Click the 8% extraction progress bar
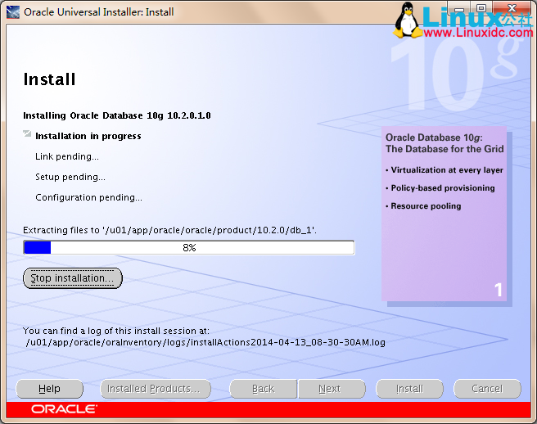 click(189, 248)
